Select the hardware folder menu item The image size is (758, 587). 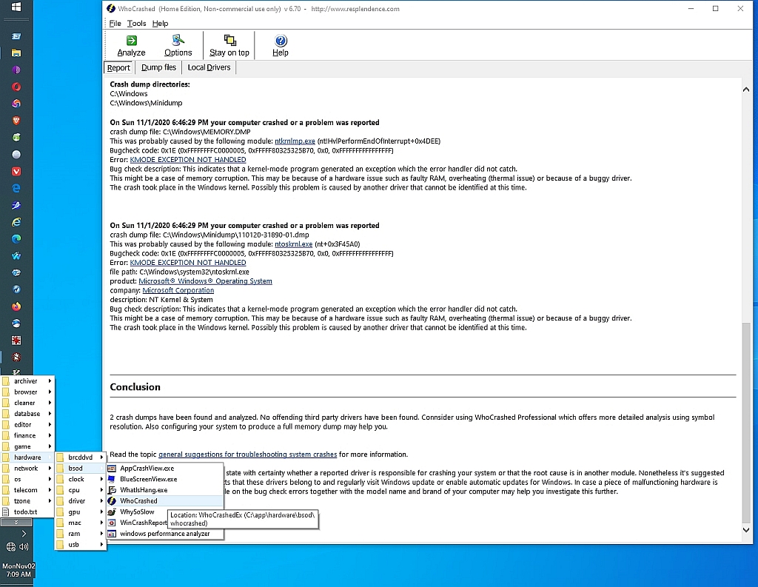click(27, 457)
